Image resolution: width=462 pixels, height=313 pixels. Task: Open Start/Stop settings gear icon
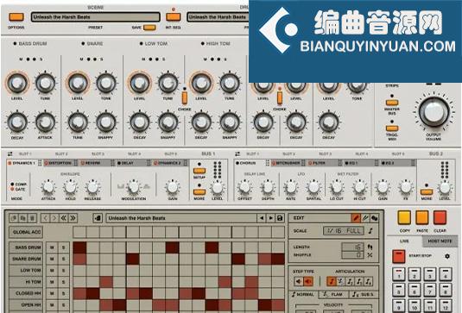coord(447,256)
